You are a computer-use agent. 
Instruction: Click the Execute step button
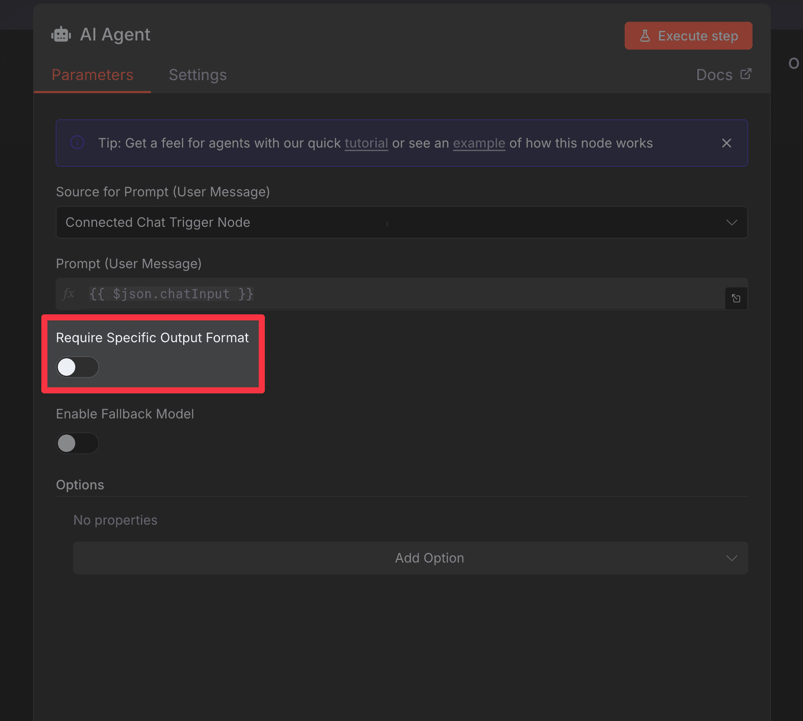pyautogui.click(x=688, y=36)
